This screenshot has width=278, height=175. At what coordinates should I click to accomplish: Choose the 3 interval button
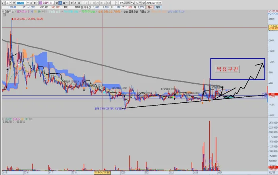click(x=87, y=3)
